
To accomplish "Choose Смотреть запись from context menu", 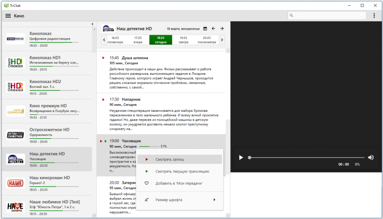I will [x=180, y=159].
